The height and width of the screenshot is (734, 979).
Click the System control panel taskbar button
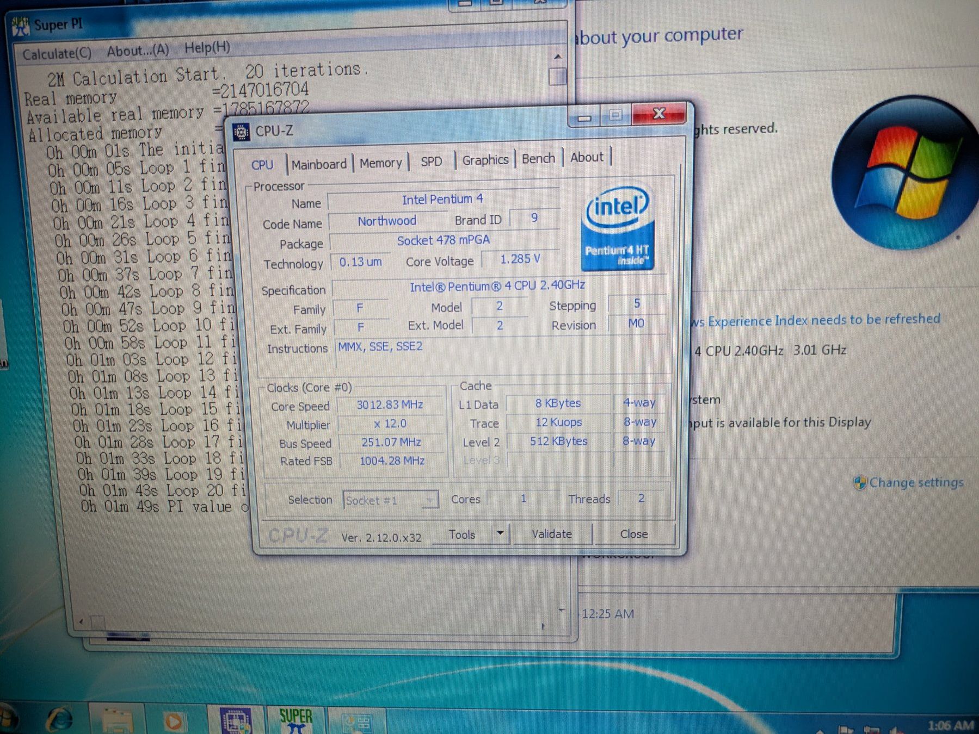coord(357,722)
